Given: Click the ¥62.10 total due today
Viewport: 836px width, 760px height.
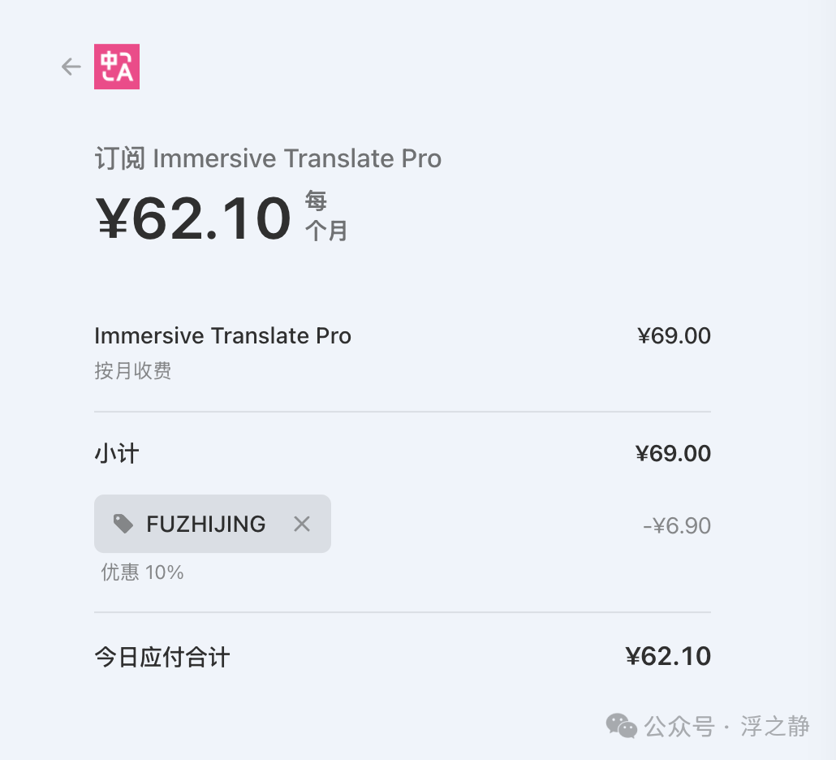Looking at the screenshot, I should pos(668,656).
